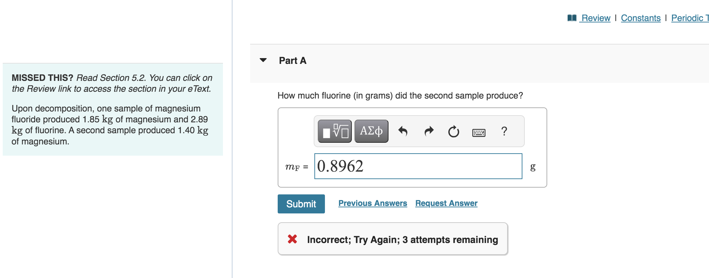709x278 pixels.
Task: Open the on-screen keyboard shortcuts icon
Action: click(479, 132)
